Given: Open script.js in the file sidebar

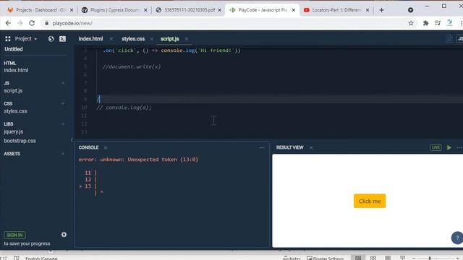Looking at the screenshot, I should (13, 90).
